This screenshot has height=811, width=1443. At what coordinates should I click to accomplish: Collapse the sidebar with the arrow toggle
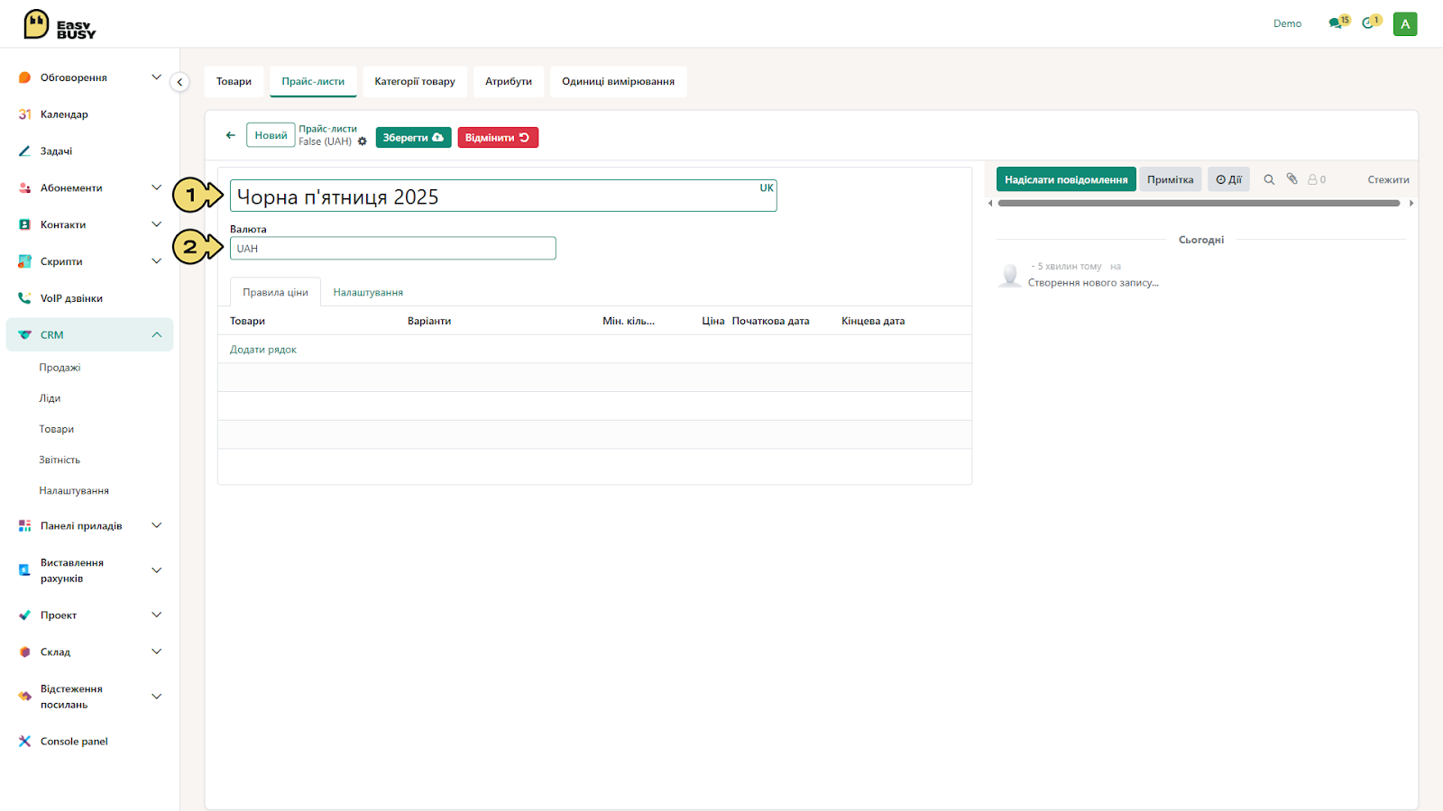[x=179, y=82]
